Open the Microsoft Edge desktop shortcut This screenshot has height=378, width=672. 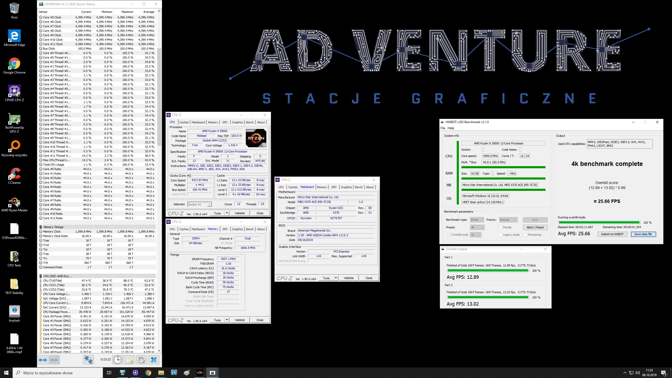(x=14, y=38)
